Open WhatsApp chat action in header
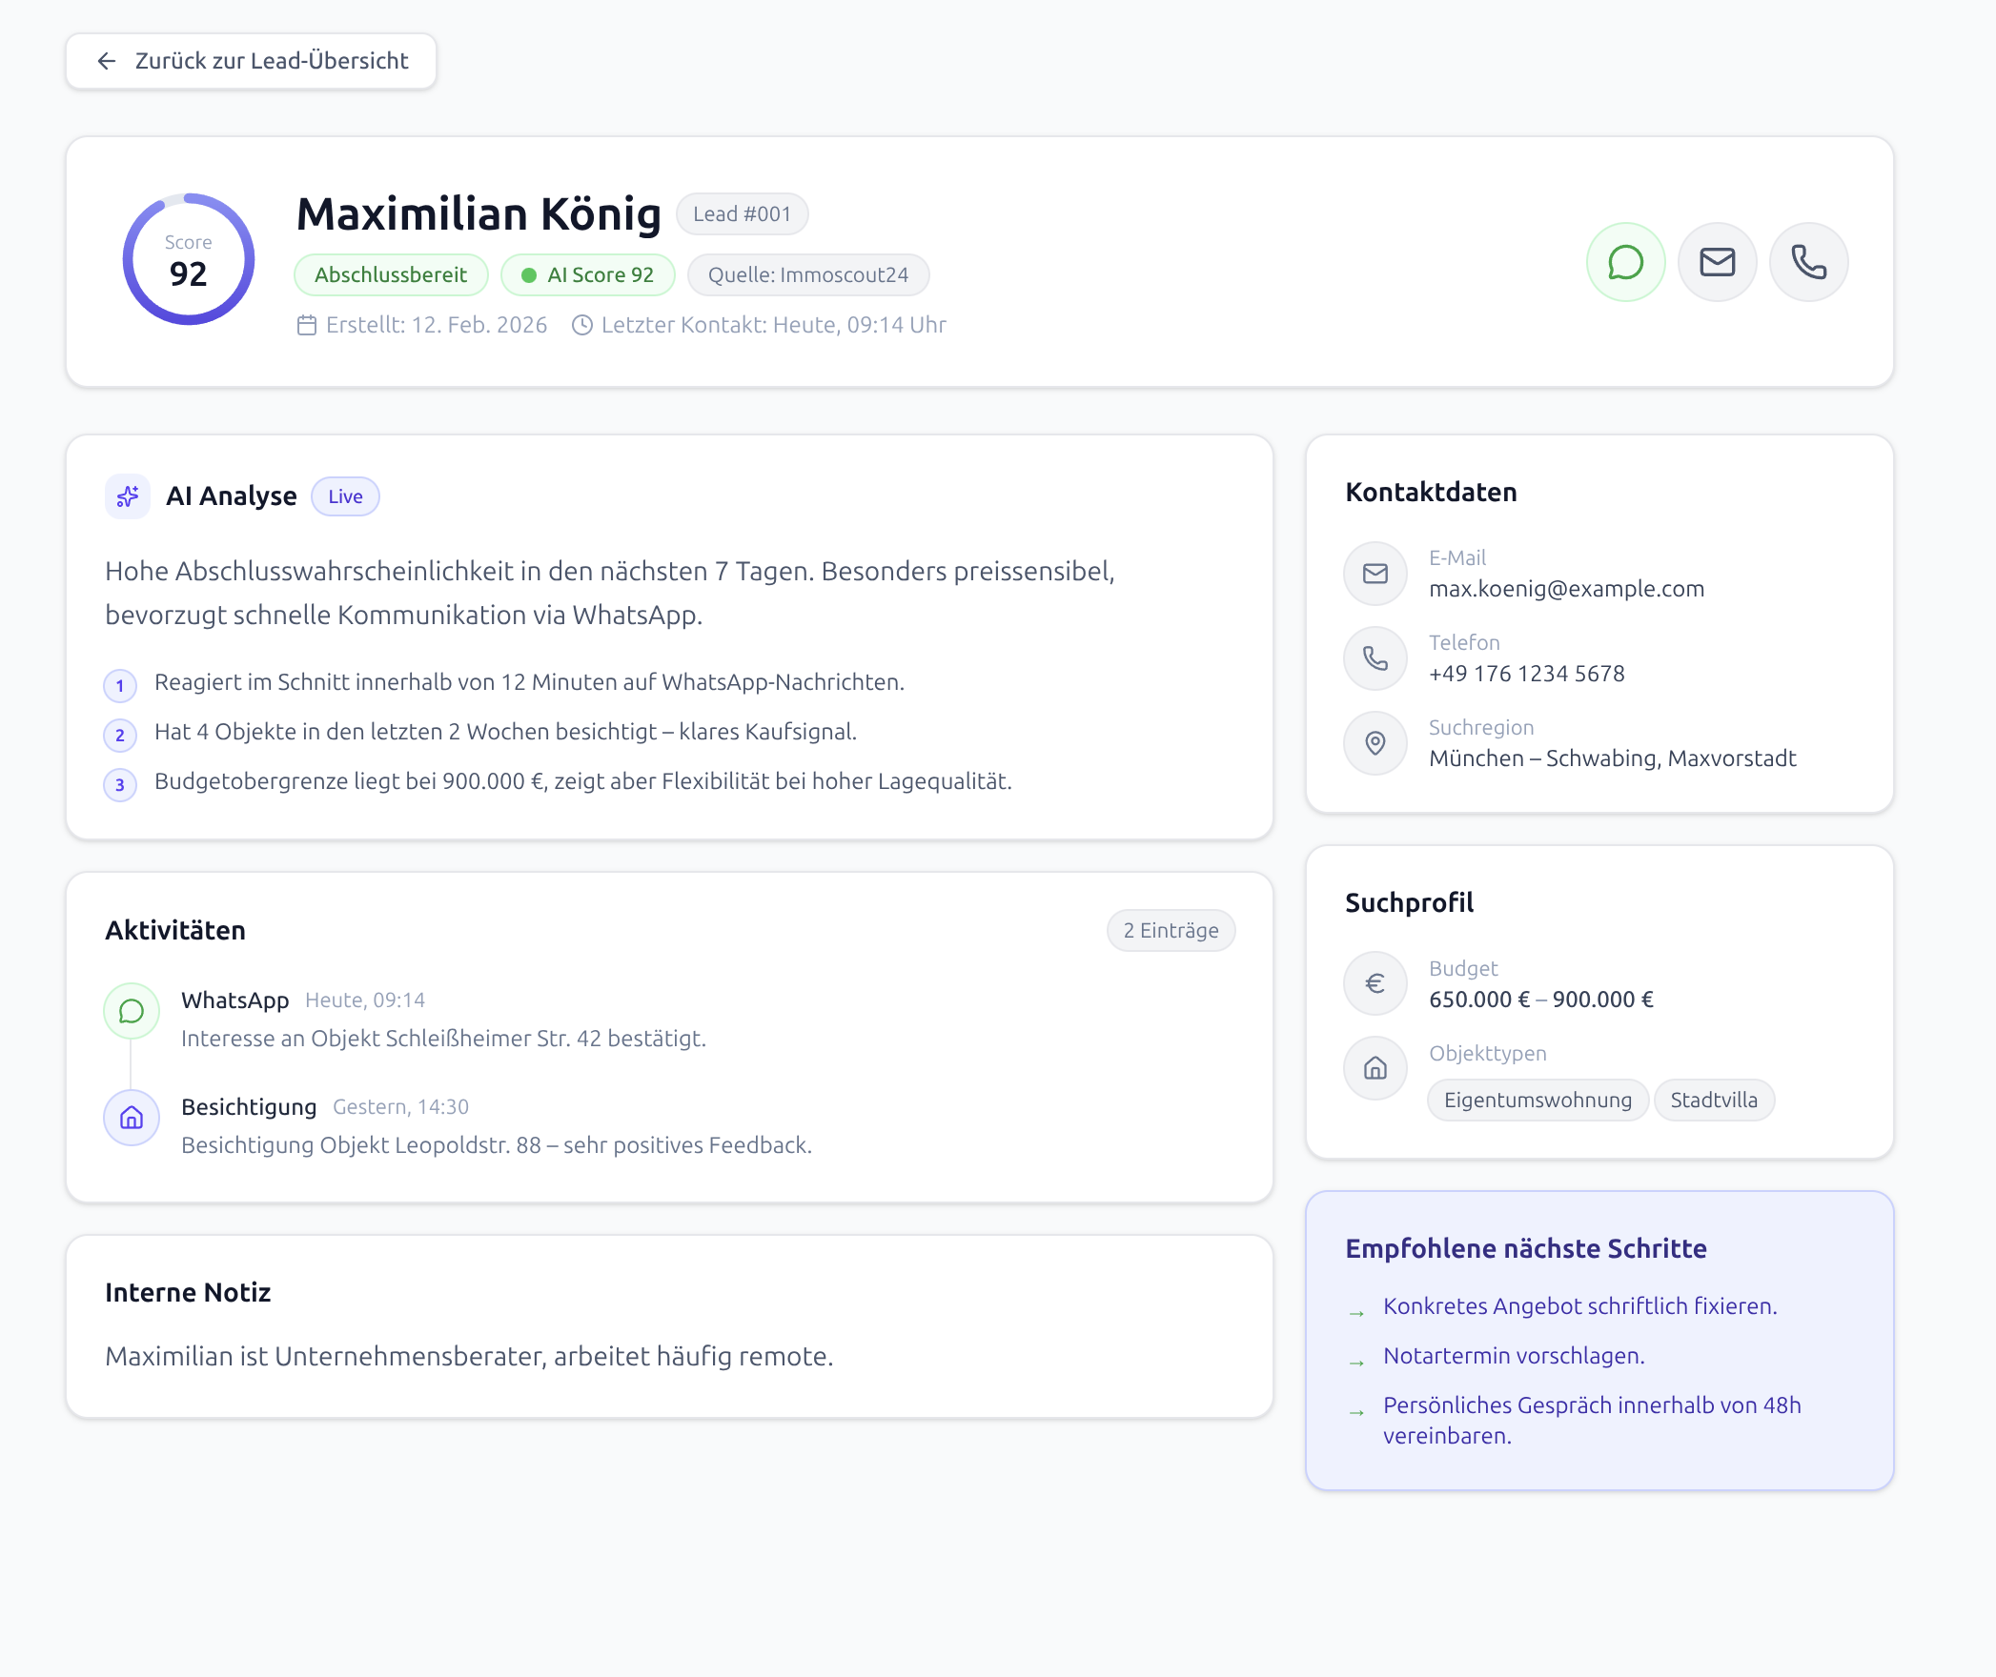1996x1677 pixels. [1625, 262]
